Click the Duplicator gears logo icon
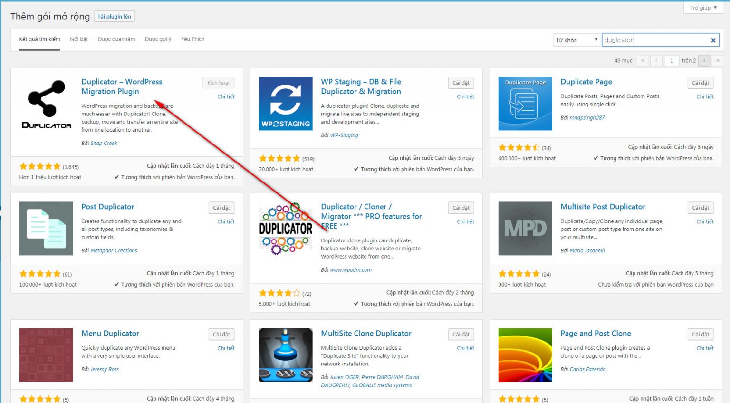Image resolution: width=730 pixels, height=403 pixels. (x=286, y=229)
